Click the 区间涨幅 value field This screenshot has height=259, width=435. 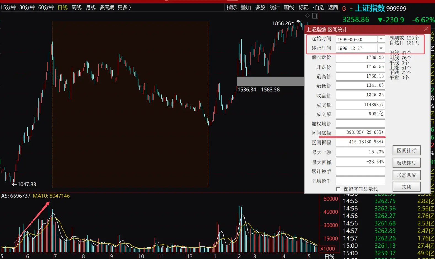coord(360,132)
